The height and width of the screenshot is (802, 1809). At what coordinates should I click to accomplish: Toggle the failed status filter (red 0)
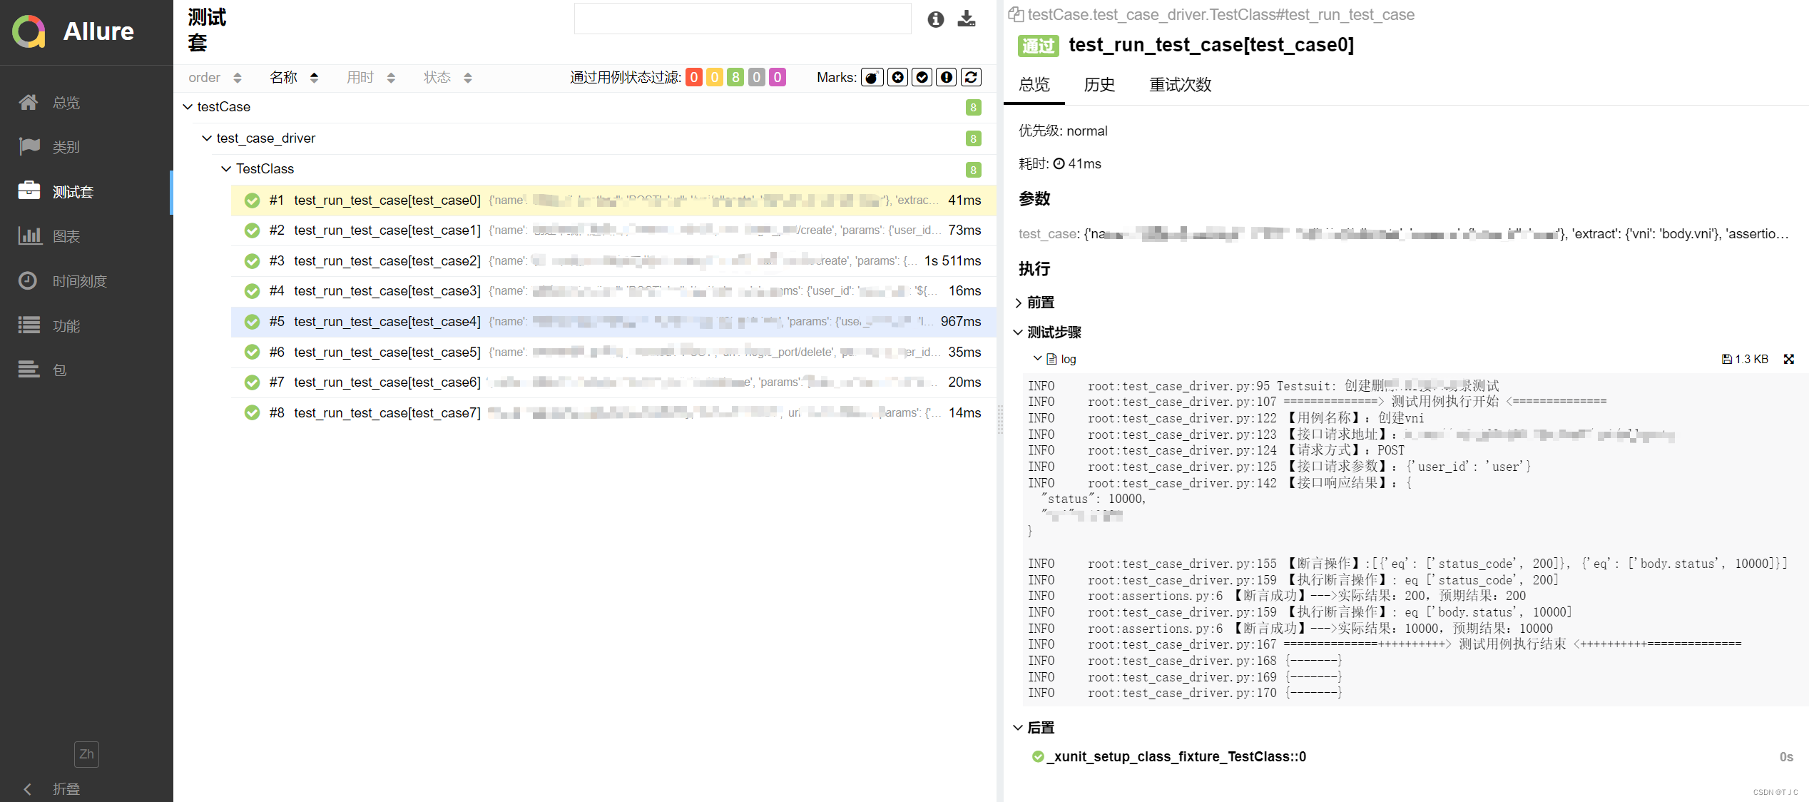coord(694,77)
